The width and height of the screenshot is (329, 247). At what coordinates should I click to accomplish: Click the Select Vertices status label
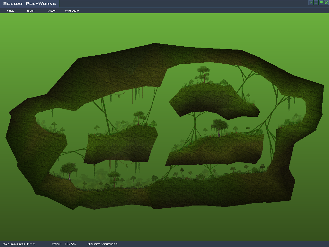point(102,244)
